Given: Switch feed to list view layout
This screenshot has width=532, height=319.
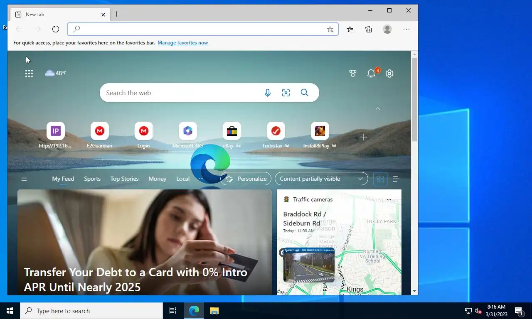Looking at the screenshot, I should [x=396, y=179].
